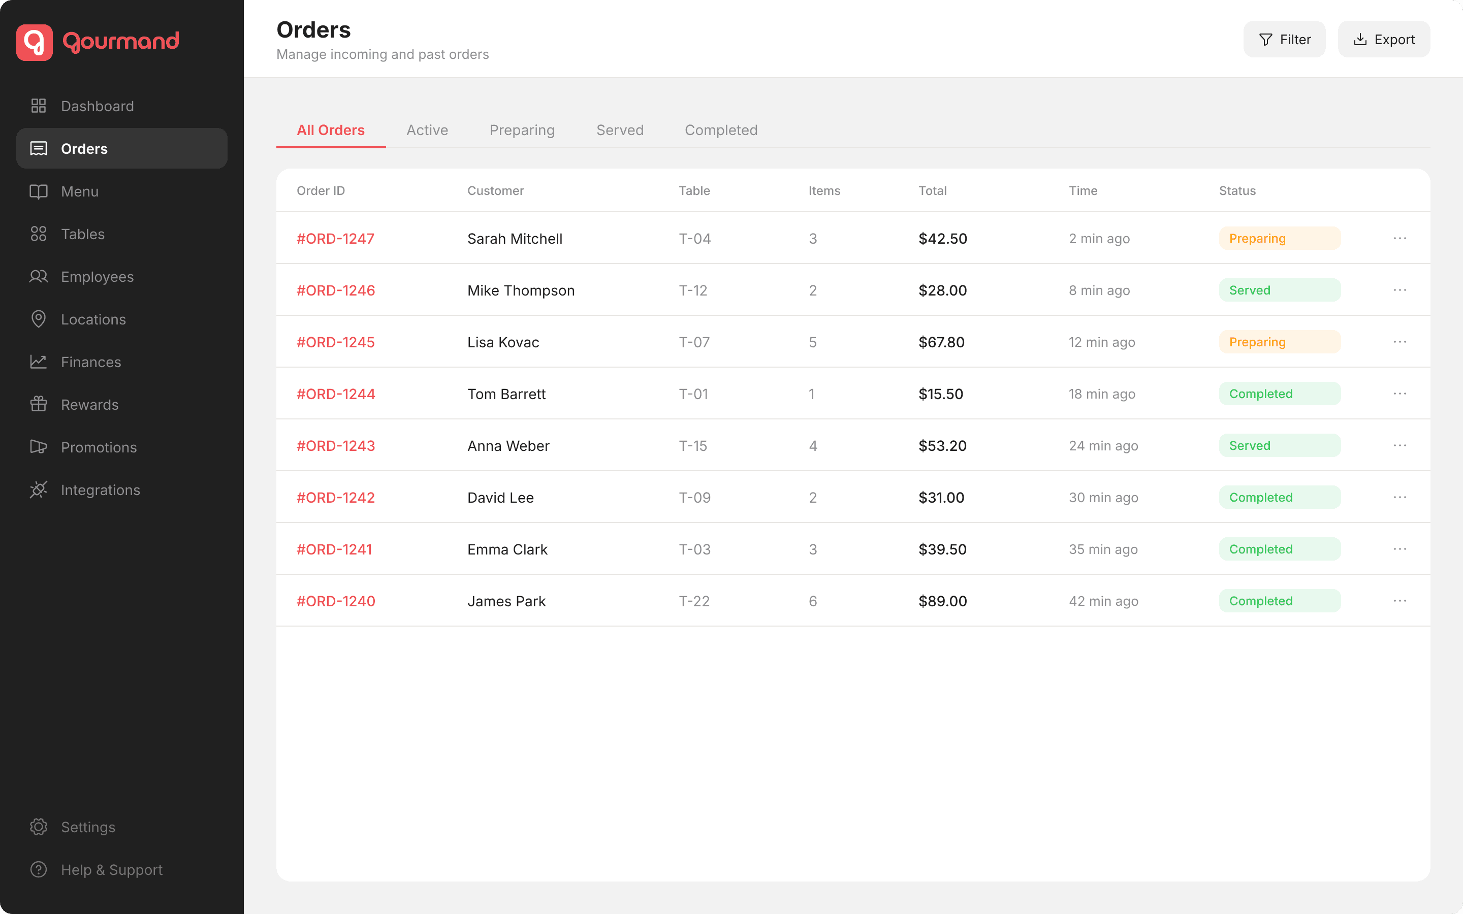1463x914 pixels.
Task: Open more options for order #ORD-1246
Action: [x=1400, y=290]
